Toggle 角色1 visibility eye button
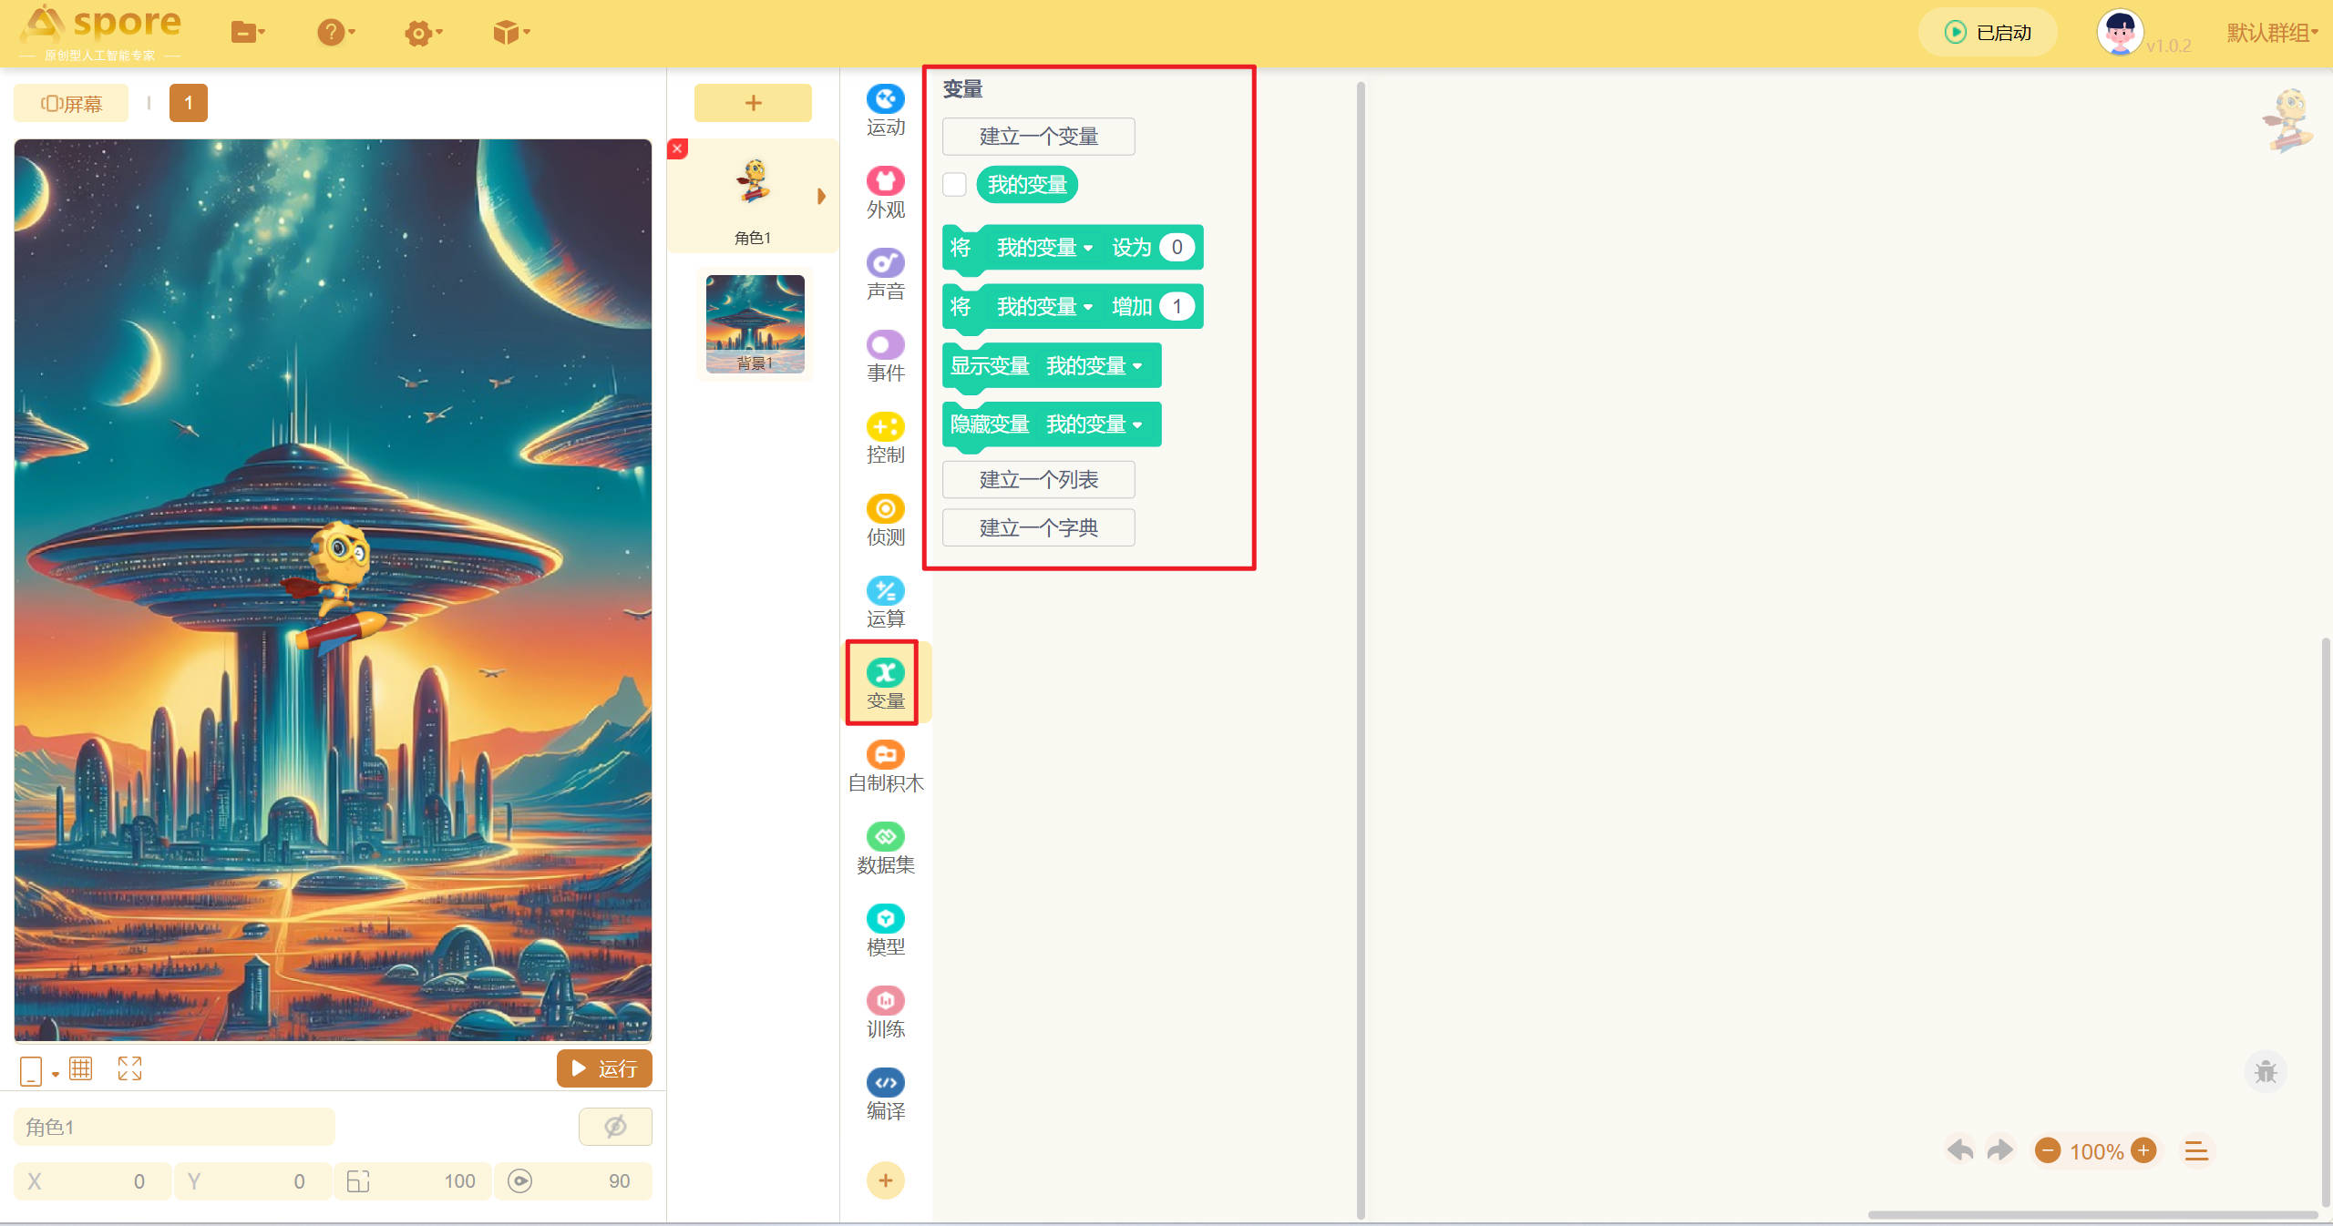The height and width of the screenshot is (1226, 2333). pyautogui.click(x=615, y=1127)
